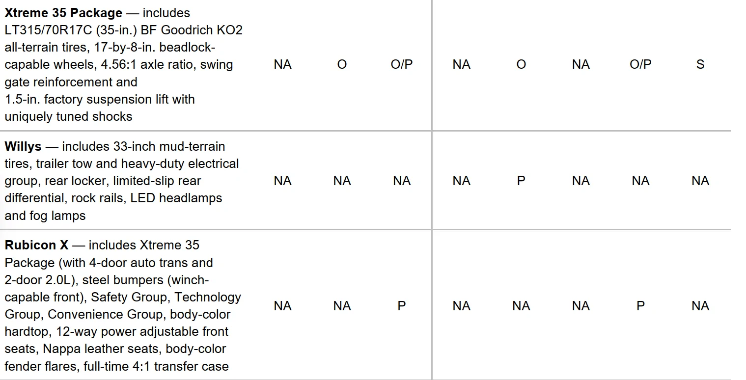The image size is (746, 380).
Task: Select the last 'NA' cell in the Willys row
Action: 700,181
